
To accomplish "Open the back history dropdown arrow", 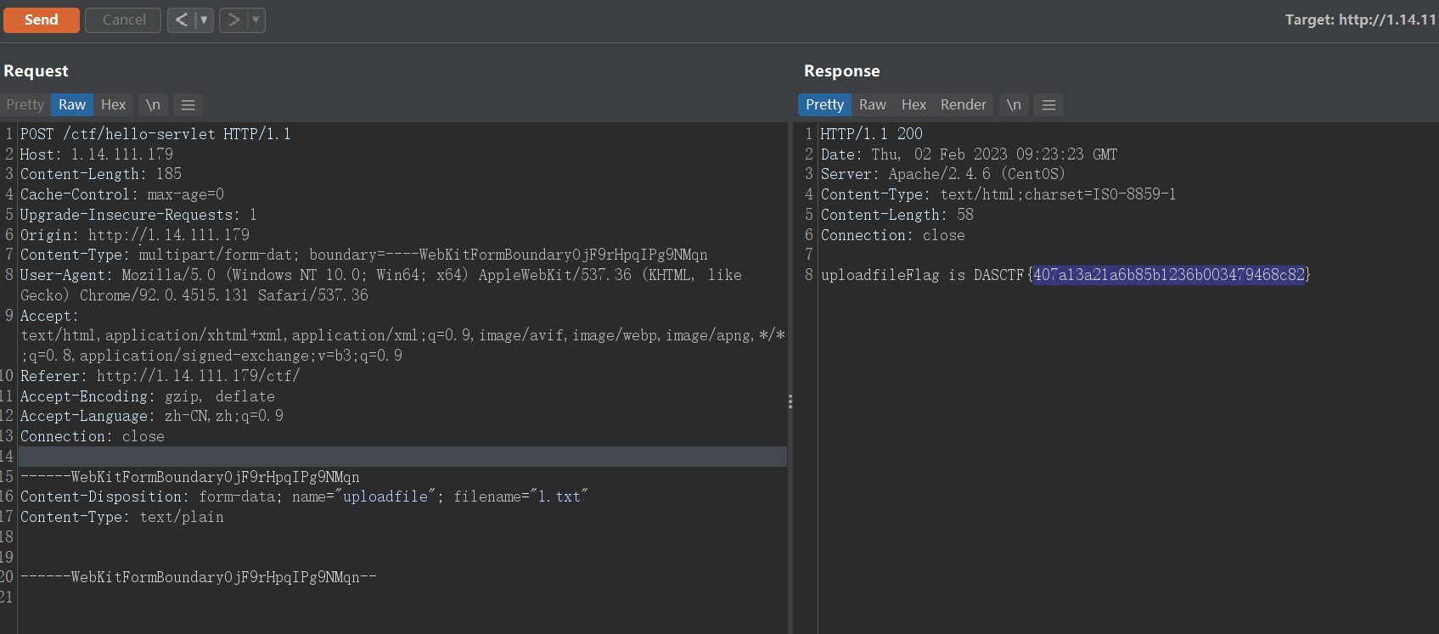I will pos(204,20).
